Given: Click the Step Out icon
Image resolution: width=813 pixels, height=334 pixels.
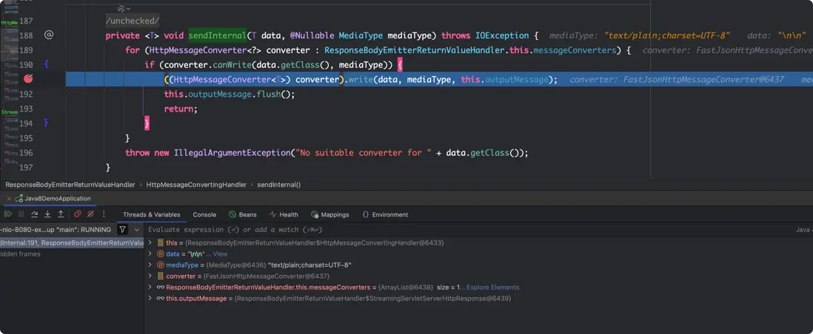Looking at the screenshot, I should [61, 214].
